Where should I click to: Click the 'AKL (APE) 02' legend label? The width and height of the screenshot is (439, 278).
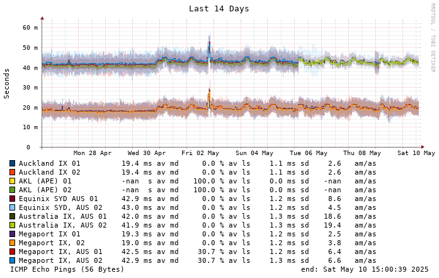[x=45, y=190]
